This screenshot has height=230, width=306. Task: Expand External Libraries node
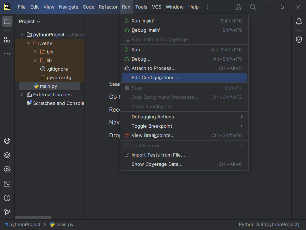click(22, 94)
